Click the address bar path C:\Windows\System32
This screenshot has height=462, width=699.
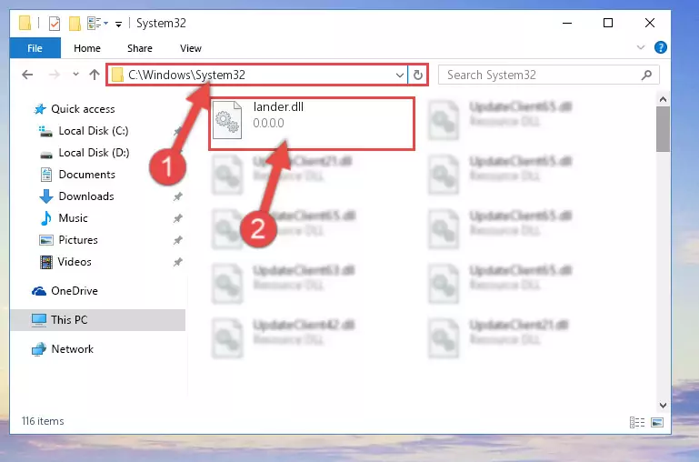(186, 75)
